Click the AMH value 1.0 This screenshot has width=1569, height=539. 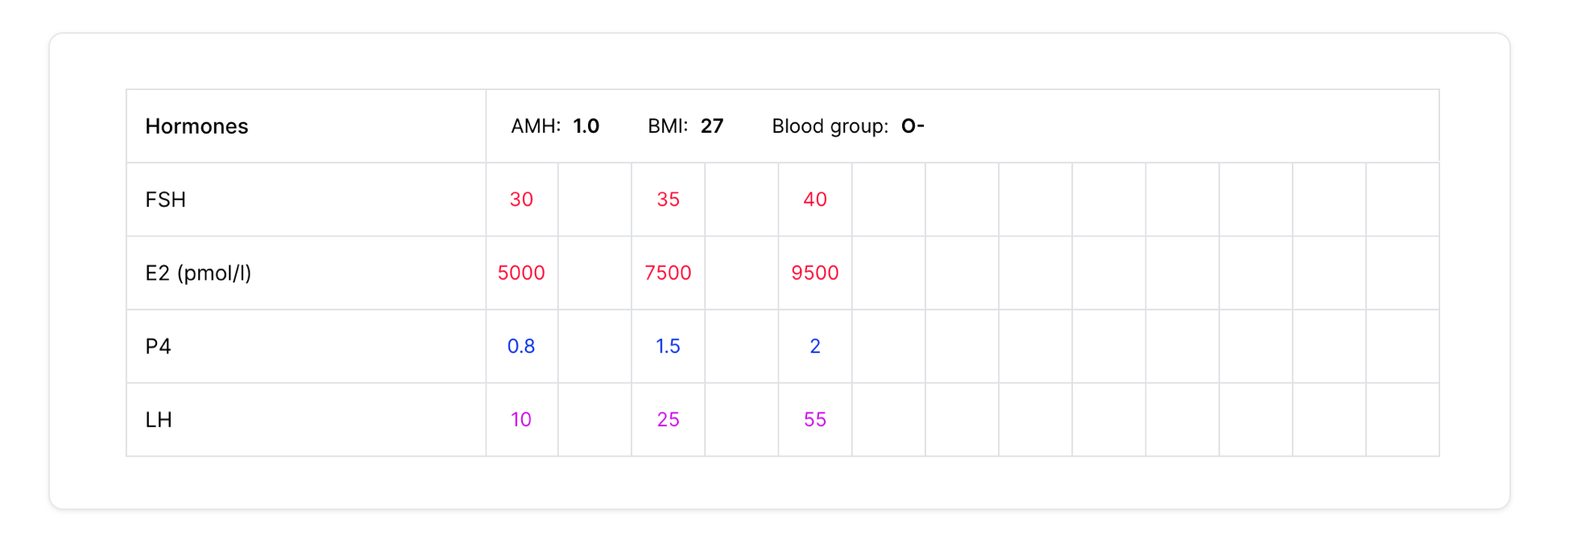click(586, 126)
